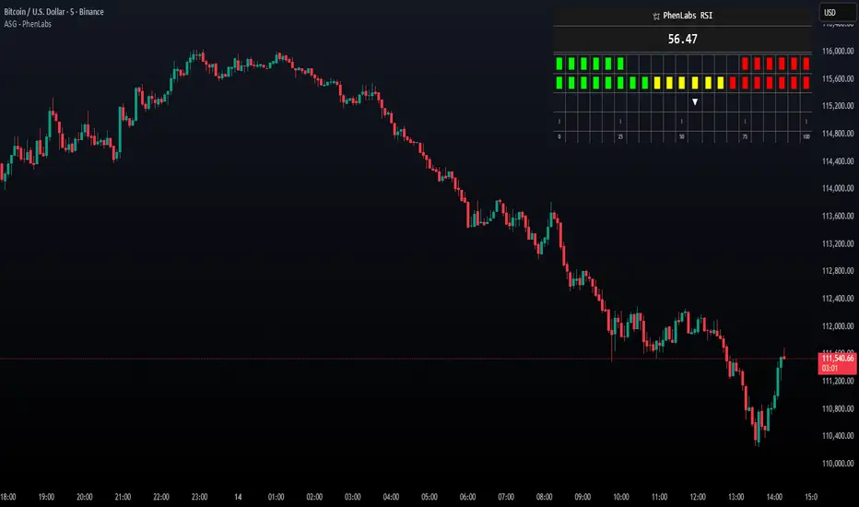Click the 115,200.00 price axis label
This screenshot has height=507, width=859.
click(x=838, y=106)
